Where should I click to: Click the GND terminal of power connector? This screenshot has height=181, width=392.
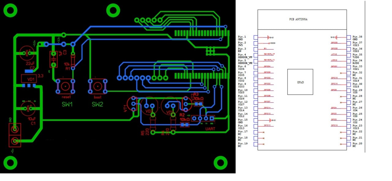[14, 130]
